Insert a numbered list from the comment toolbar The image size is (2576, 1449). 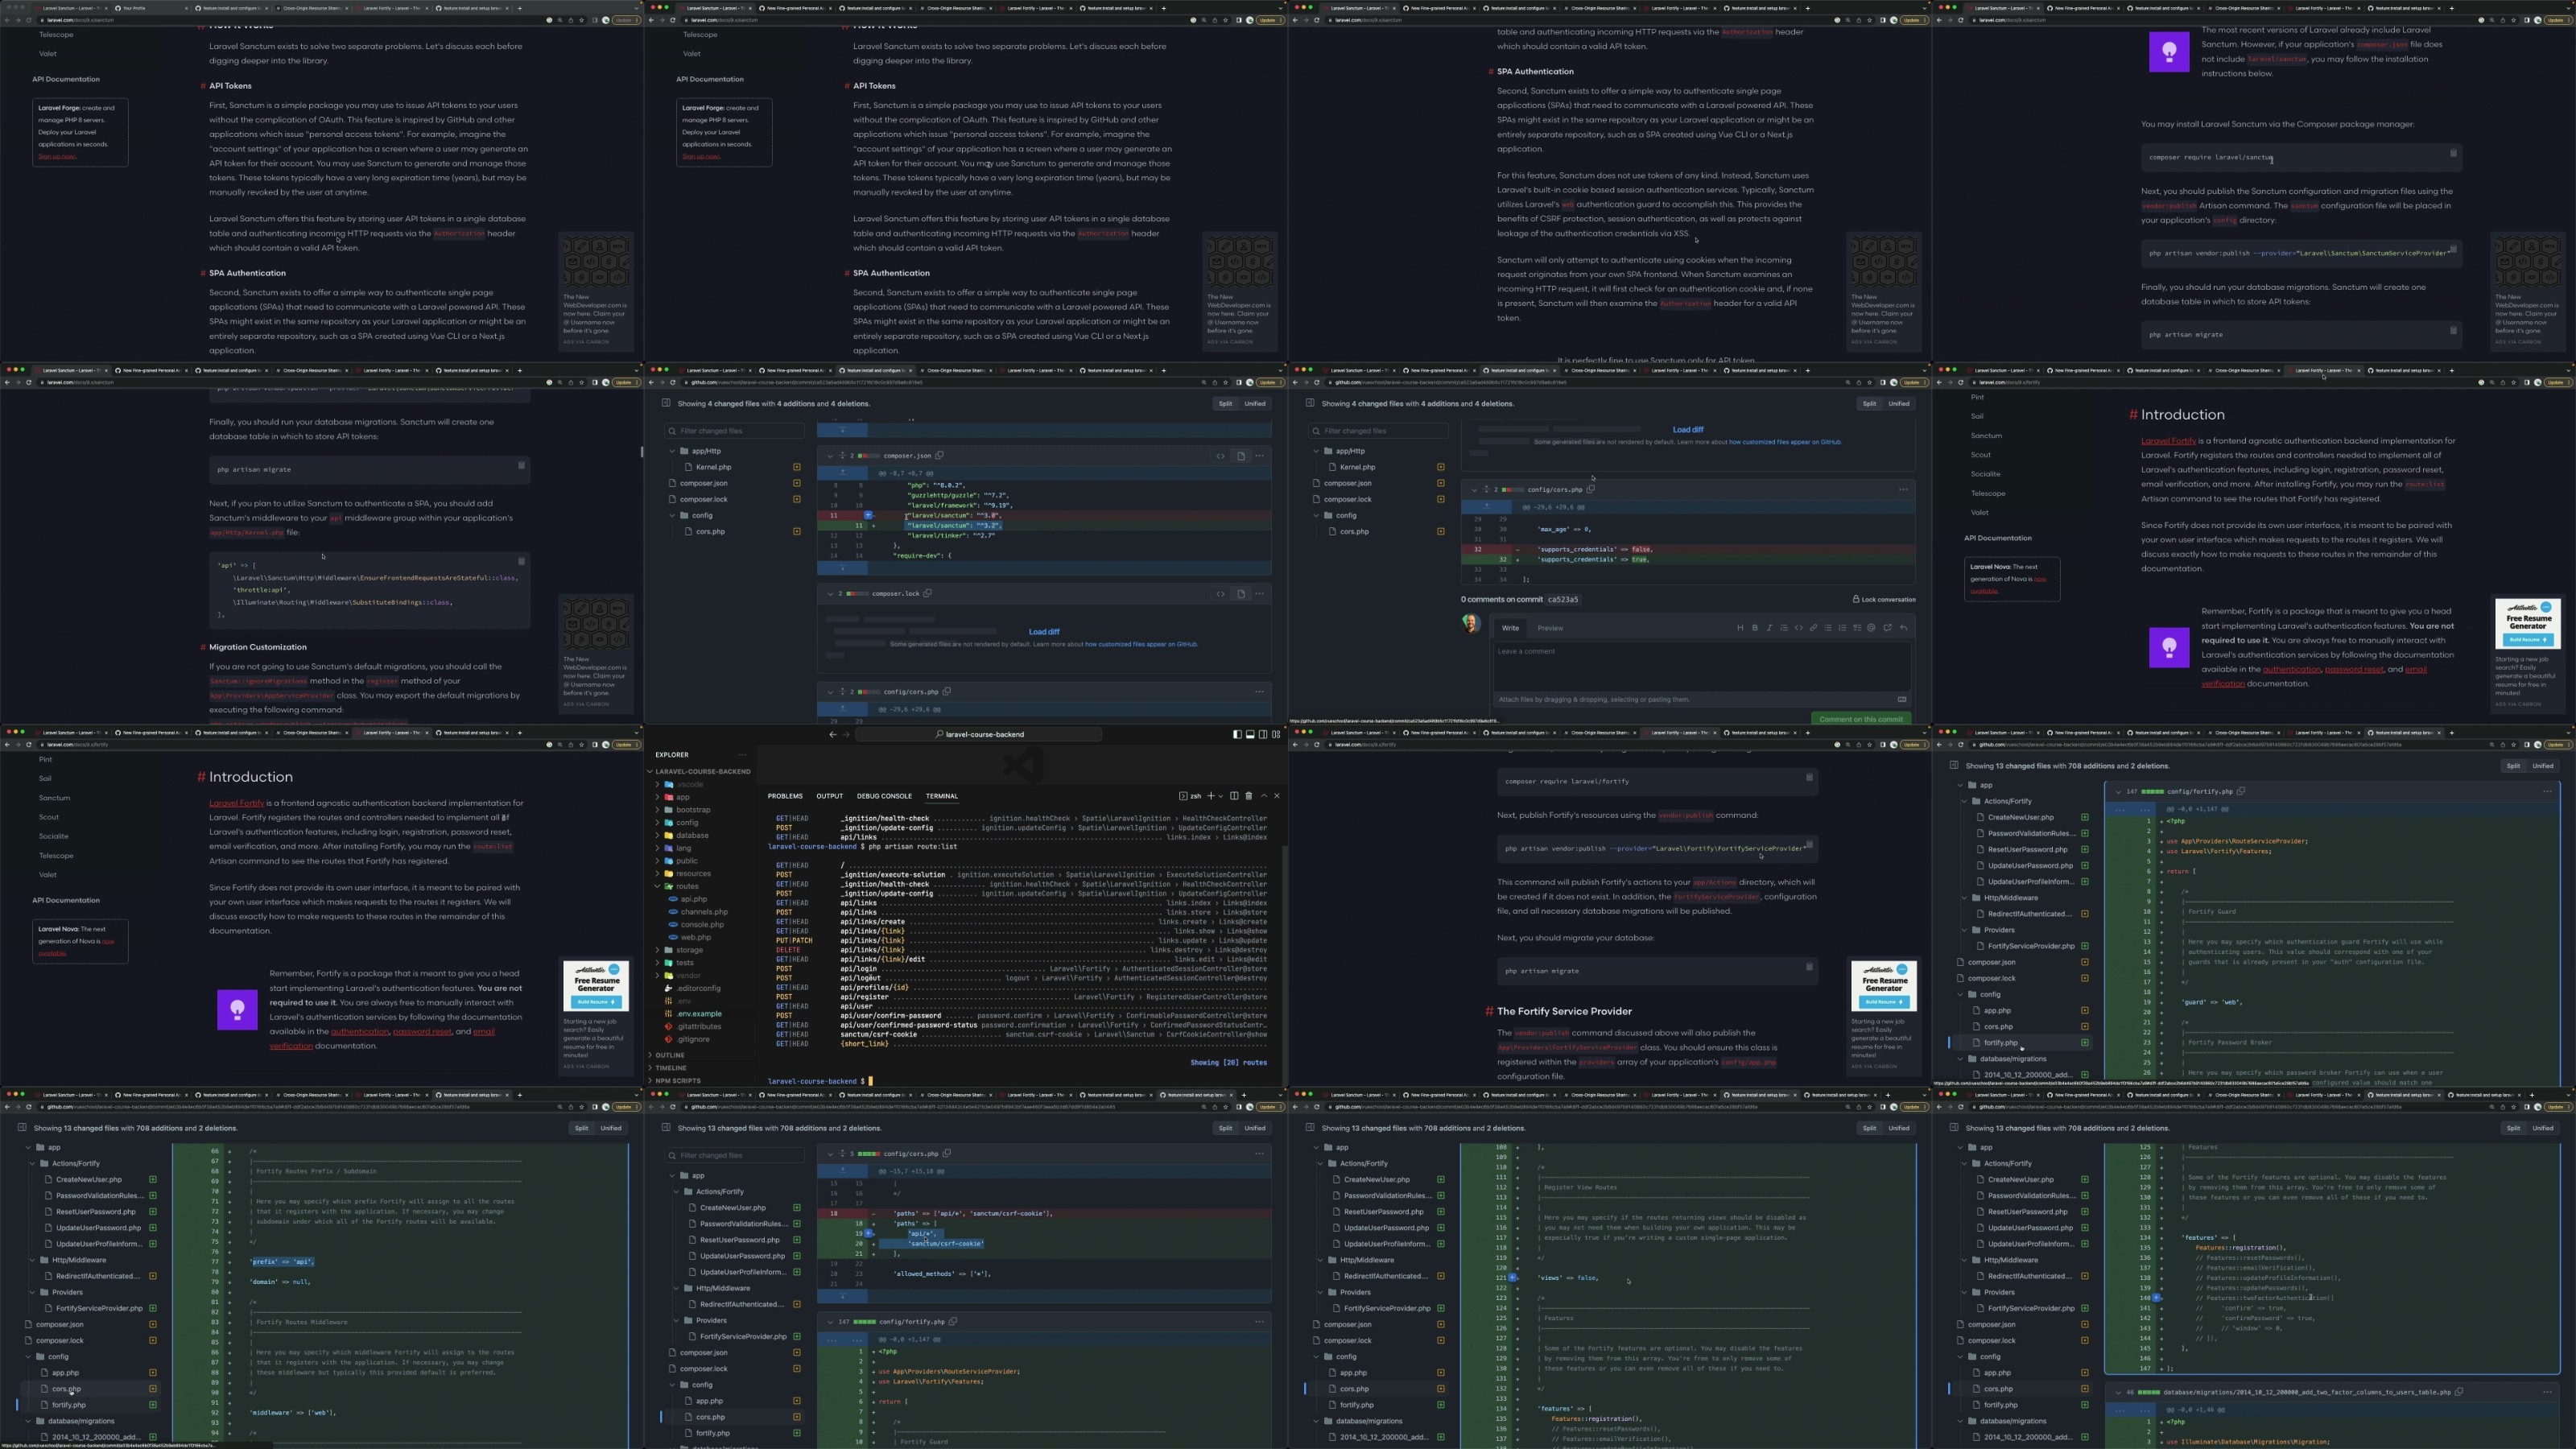coord(1842,628)
